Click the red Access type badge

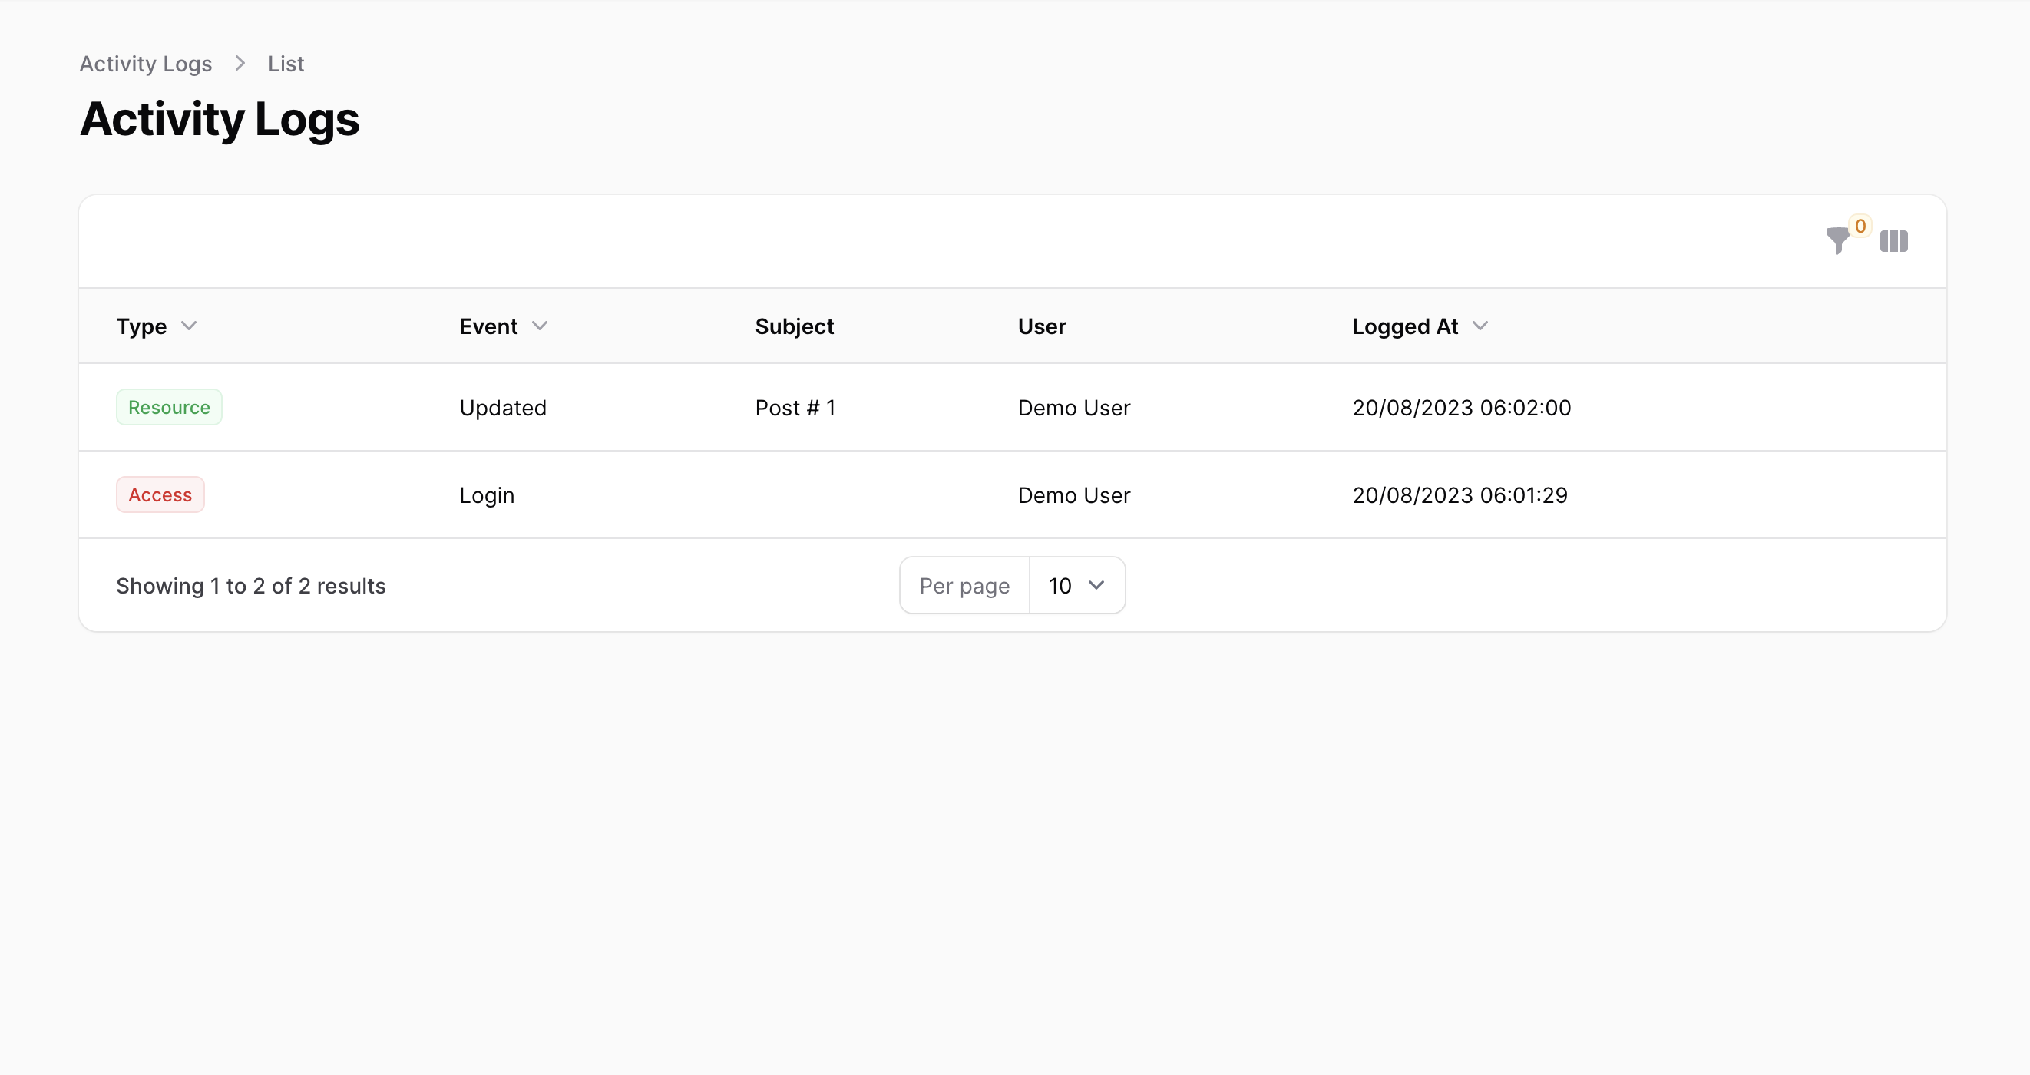pos(160,495)
